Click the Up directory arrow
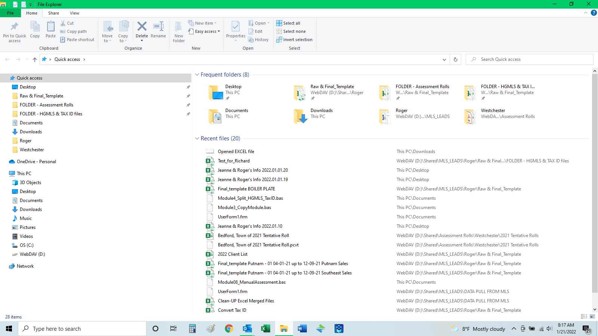Screen dimensions: 598x336 (x=35, y=59)
